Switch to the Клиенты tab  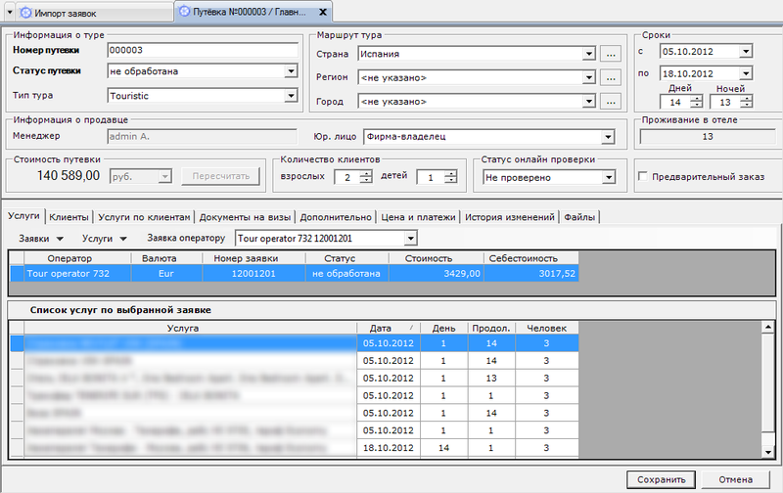69,217
